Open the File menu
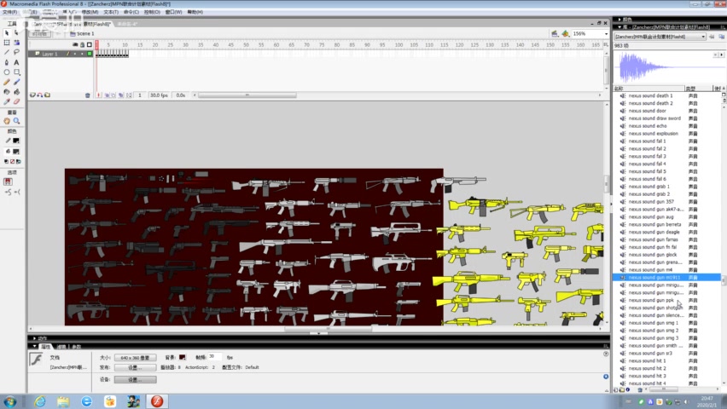 point(10,12)
